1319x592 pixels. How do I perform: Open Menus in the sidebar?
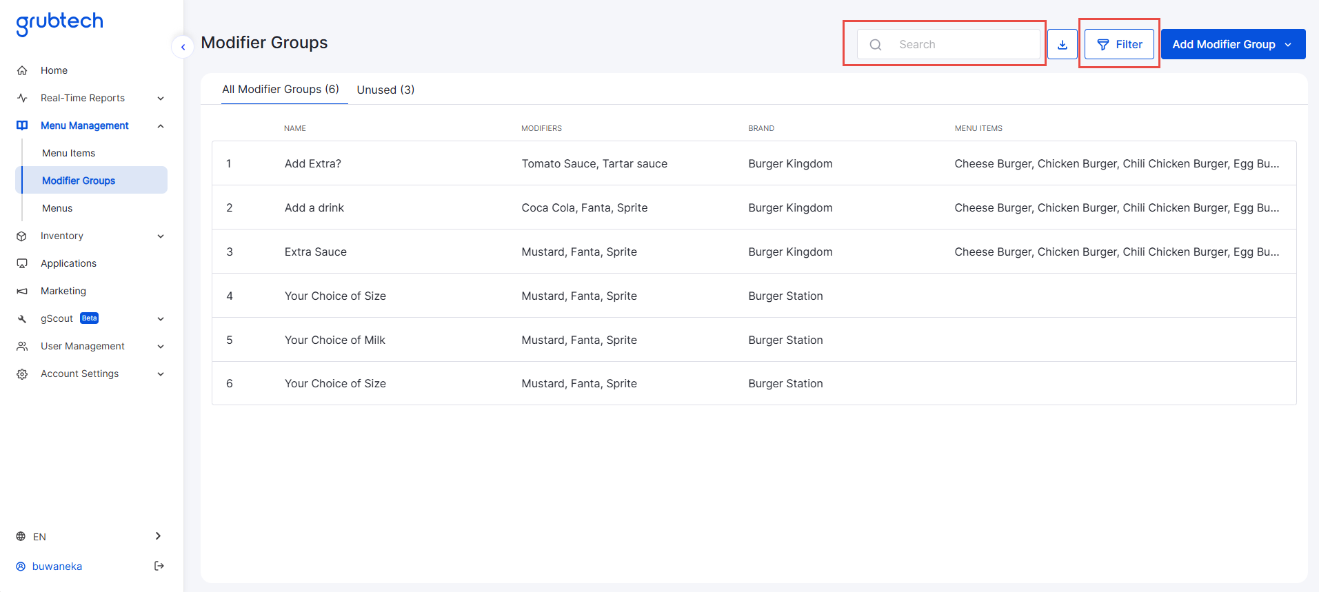coord(57,208)
